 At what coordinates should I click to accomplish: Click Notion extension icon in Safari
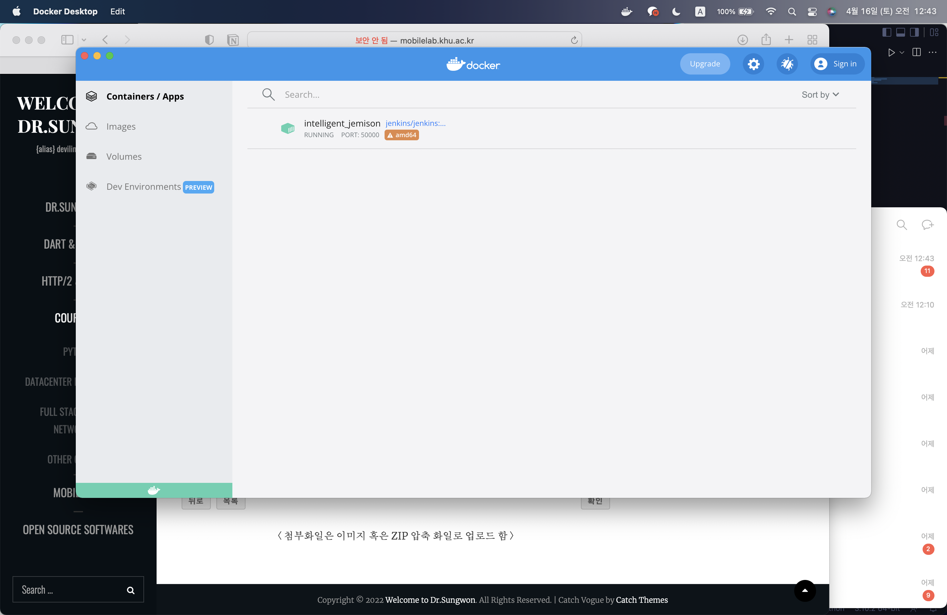[x=233, y=40]
